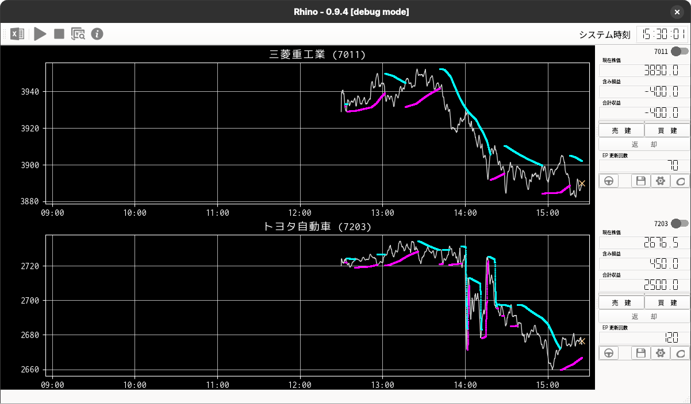Click the 7203 ticker label beside switch
Viewport: 691px width, 404px height.
pos(661,223)
